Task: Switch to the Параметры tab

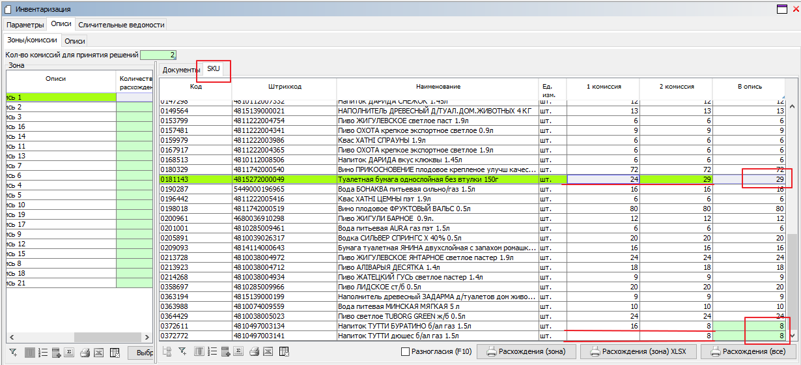Action: 25,25
